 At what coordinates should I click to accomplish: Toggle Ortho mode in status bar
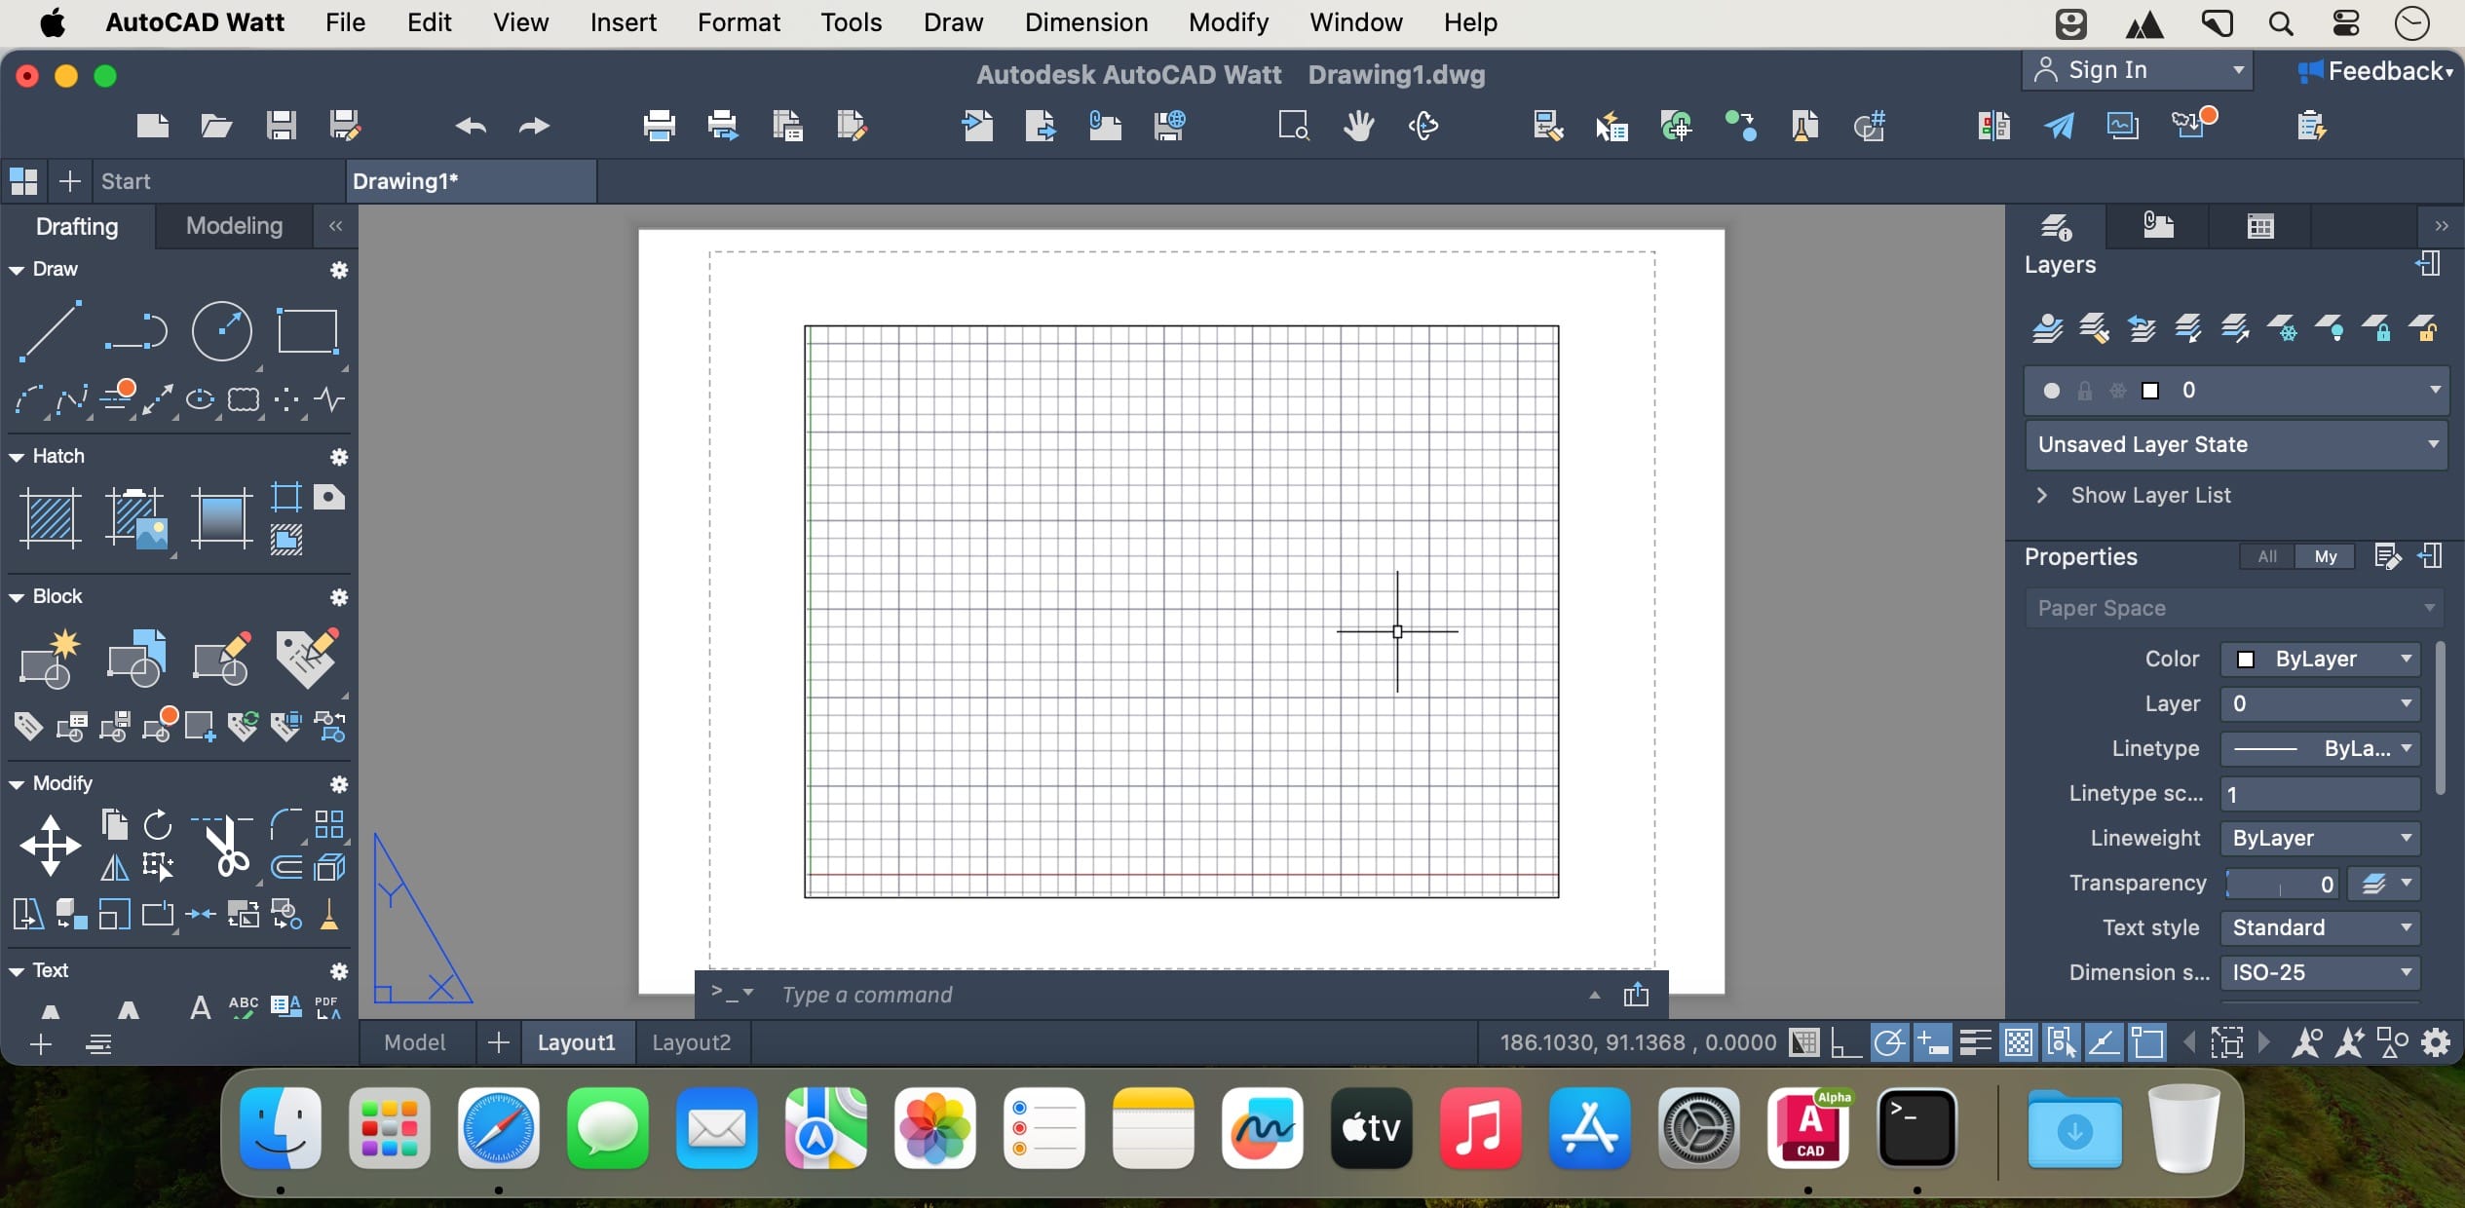1846,1042
